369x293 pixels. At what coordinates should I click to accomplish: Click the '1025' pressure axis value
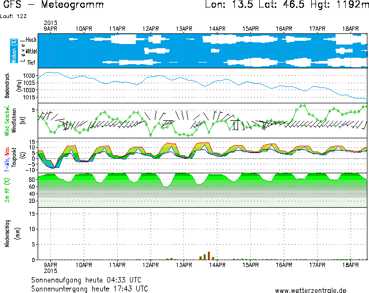29,83
